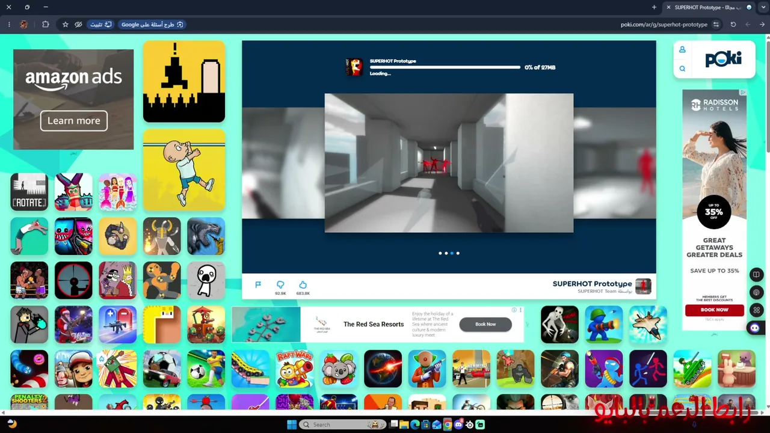
Task: View site information icon in address bar
Action: pos(716,25)
